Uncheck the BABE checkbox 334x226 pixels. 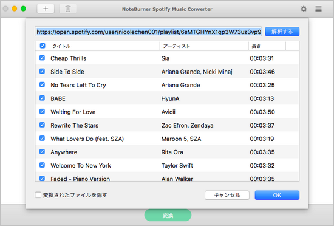(42, 98)
